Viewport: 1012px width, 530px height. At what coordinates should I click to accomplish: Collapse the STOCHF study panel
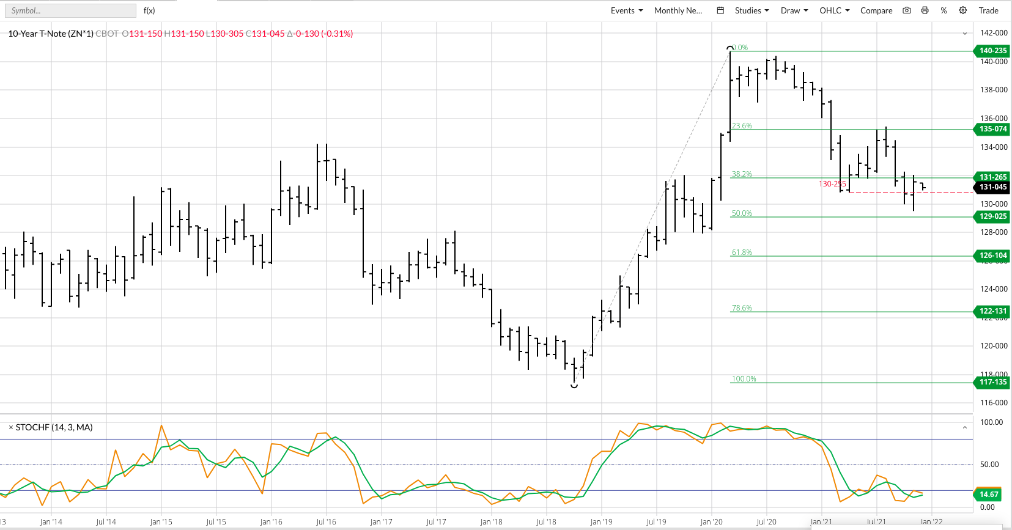(965, 427)
